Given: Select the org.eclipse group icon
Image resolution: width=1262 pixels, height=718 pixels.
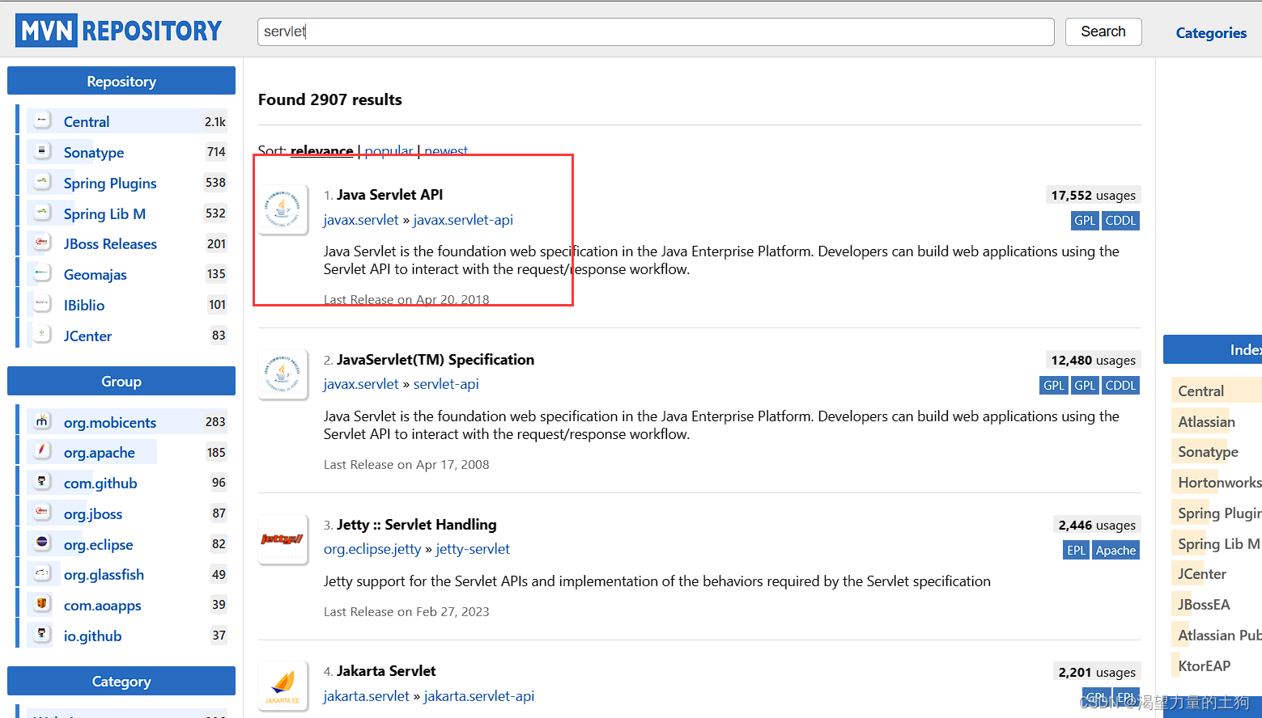Looking at the screenshot, I should pyautogui.click(x=42, y=543).
